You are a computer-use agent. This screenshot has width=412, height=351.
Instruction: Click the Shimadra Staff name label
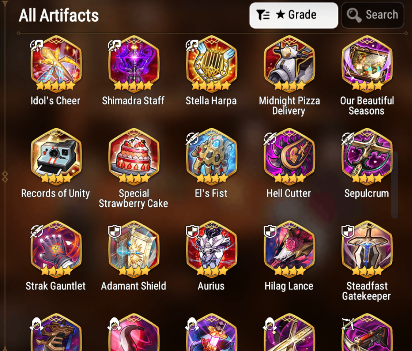coord(133,101)
